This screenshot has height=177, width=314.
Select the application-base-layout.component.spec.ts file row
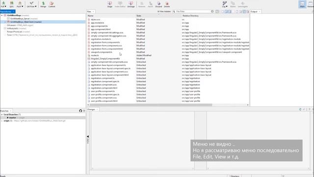coord(168,68)
